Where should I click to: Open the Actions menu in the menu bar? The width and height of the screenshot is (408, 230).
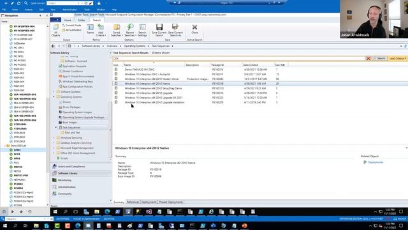[29, 10]
